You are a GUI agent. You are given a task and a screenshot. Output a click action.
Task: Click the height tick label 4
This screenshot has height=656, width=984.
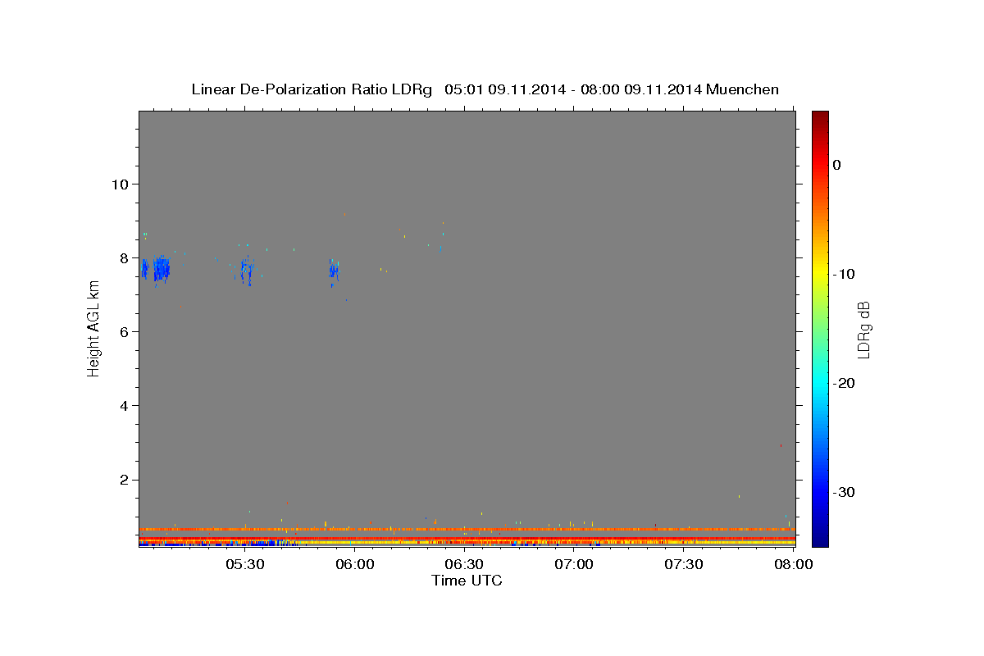tap(123, 406)
